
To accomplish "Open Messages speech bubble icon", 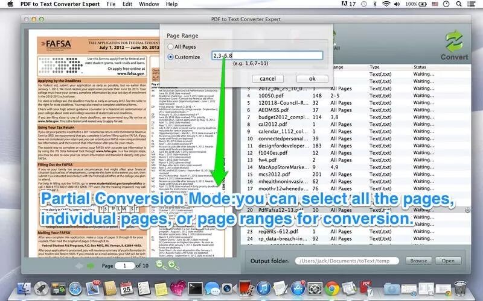I will [x=213, y=289].
